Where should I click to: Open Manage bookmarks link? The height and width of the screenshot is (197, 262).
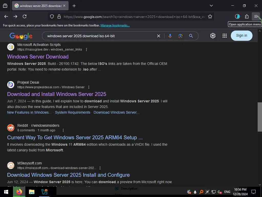[115, 25]
